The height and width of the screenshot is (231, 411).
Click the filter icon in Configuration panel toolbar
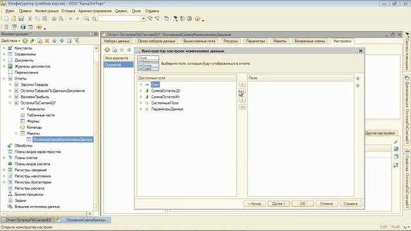(x=76, y=40)
